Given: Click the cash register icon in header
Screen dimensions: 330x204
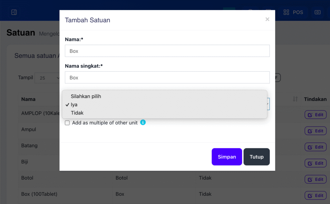Looking at the screenshot, I should pos(317,12).
